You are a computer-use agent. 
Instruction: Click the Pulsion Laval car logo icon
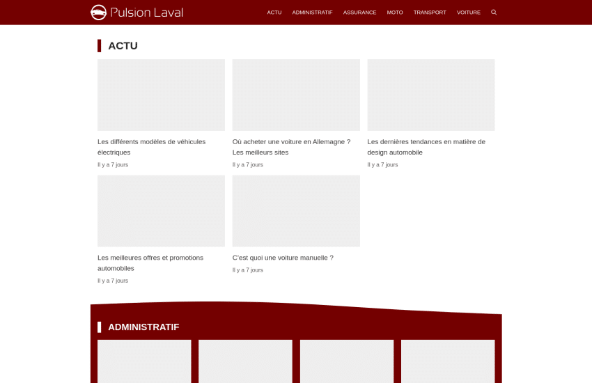pos(99,13)
